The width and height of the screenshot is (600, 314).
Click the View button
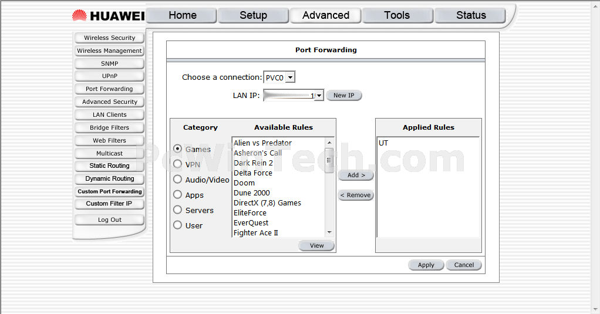316,245
